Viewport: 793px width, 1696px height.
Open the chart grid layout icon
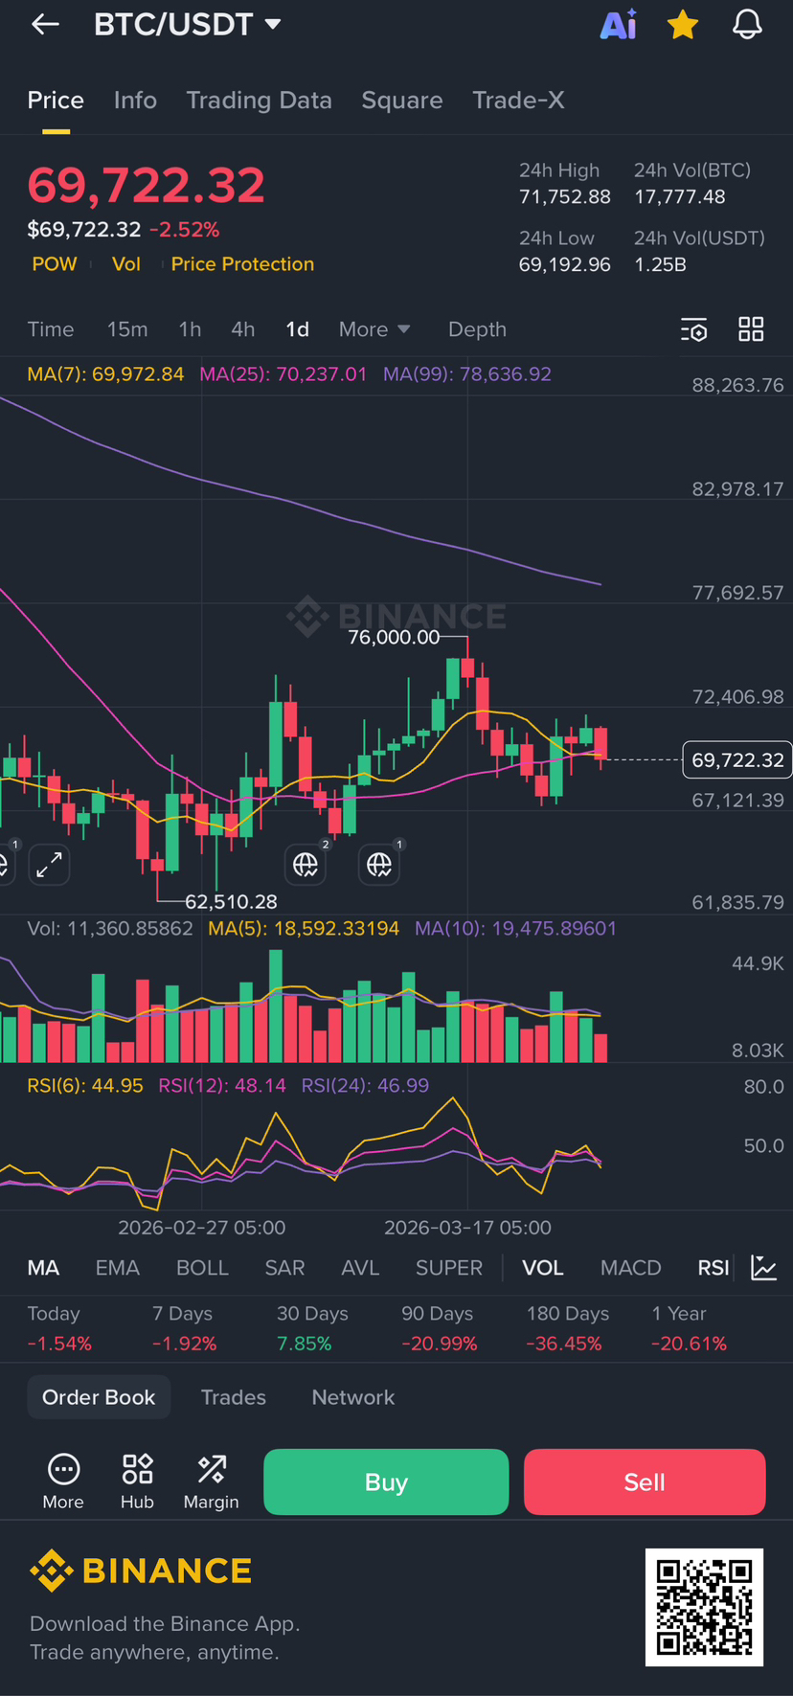[x=751, y=329]
